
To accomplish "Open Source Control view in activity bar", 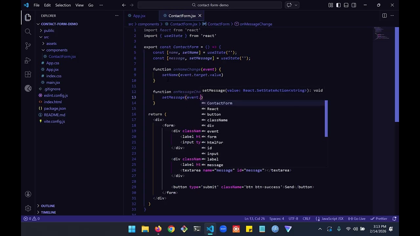I will click(x=28, y=46).
